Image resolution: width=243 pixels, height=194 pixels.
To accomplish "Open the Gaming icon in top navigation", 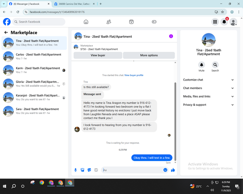I will click(x=154, y=22).
